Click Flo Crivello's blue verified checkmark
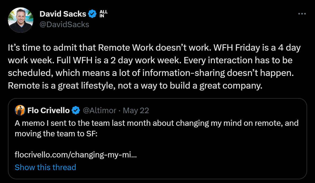 (x=76, y=110)
